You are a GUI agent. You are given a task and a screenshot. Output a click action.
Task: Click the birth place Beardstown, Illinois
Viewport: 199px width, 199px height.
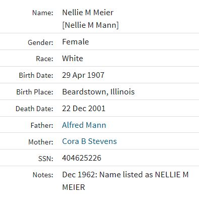[98, 92]
